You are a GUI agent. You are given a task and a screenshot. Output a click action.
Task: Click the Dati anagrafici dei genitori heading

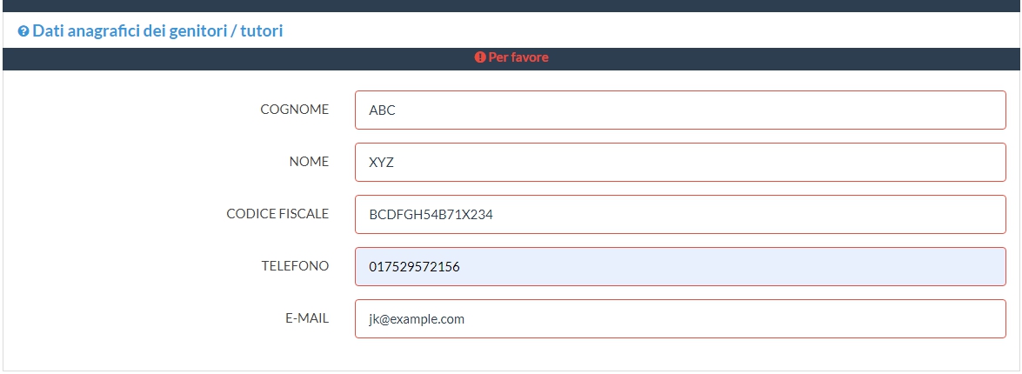click(157, 31)
